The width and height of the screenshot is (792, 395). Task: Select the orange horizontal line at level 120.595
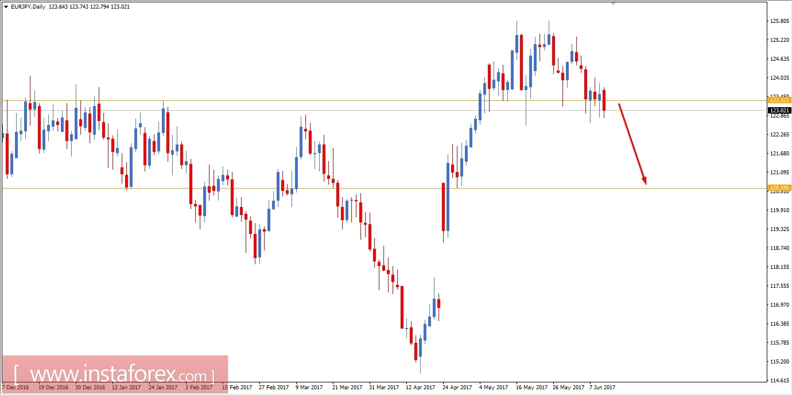coord(383,188)
